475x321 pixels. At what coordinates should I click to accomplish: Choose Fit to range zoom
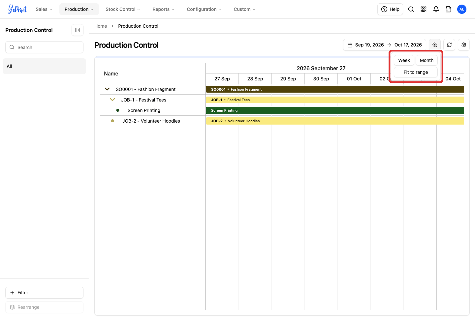point(416,72)
